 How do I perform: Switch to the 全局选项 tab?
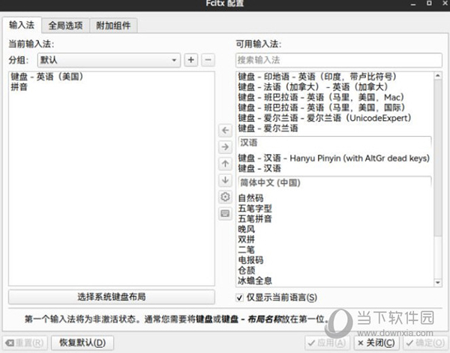pos(65,26)
